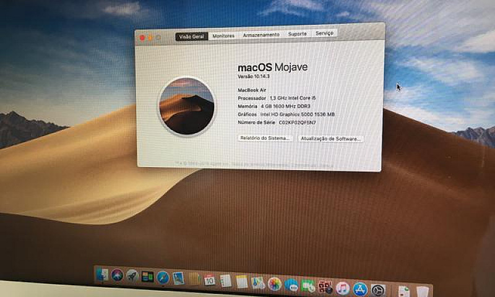Open iTunes music note icon
Viewport: 495px width, 297px height.
[343, 288]
